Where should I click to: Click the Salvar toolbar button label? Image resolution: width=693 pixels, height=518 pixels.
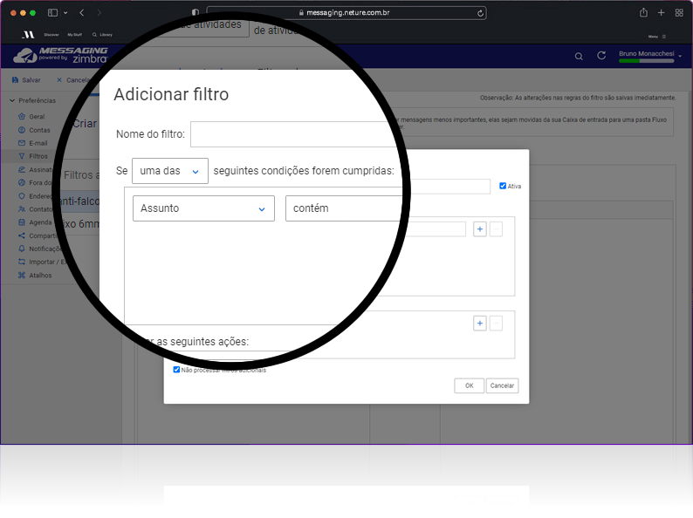pyautogui.click(x=31, y=80)
